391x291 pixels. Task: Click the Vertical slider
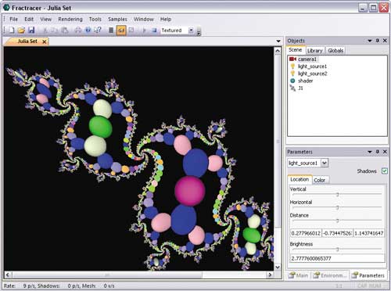coord(337,194)
